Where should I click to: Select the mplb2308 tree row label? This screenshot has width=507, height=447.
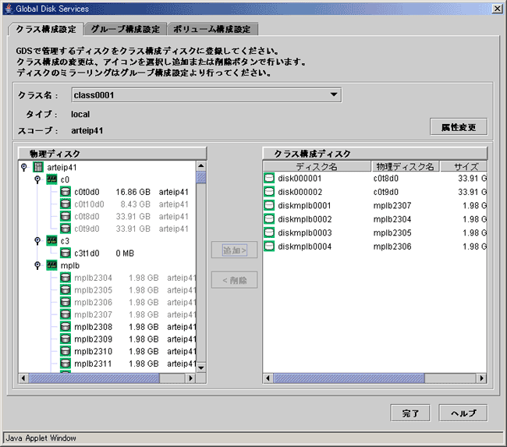point(93,327)
